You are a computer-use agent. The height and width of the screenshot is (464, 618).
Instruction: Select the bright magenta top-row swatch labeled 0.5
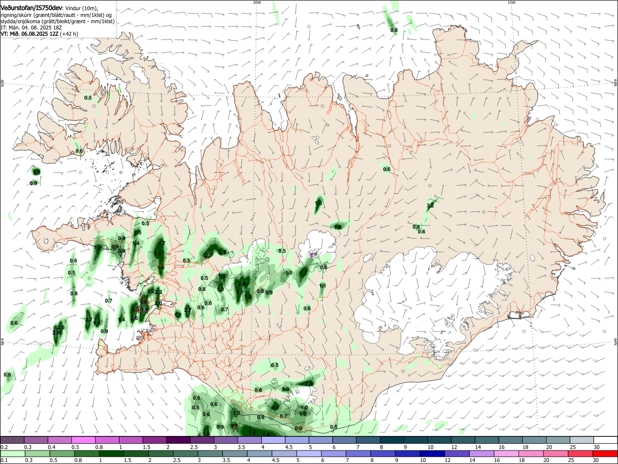point(83,440)
